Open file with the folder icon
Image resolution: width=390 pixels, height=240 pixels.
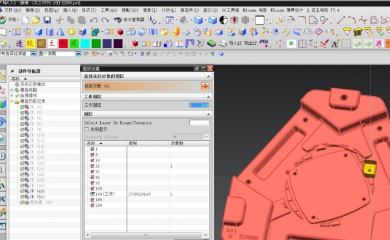pos(36,20)
